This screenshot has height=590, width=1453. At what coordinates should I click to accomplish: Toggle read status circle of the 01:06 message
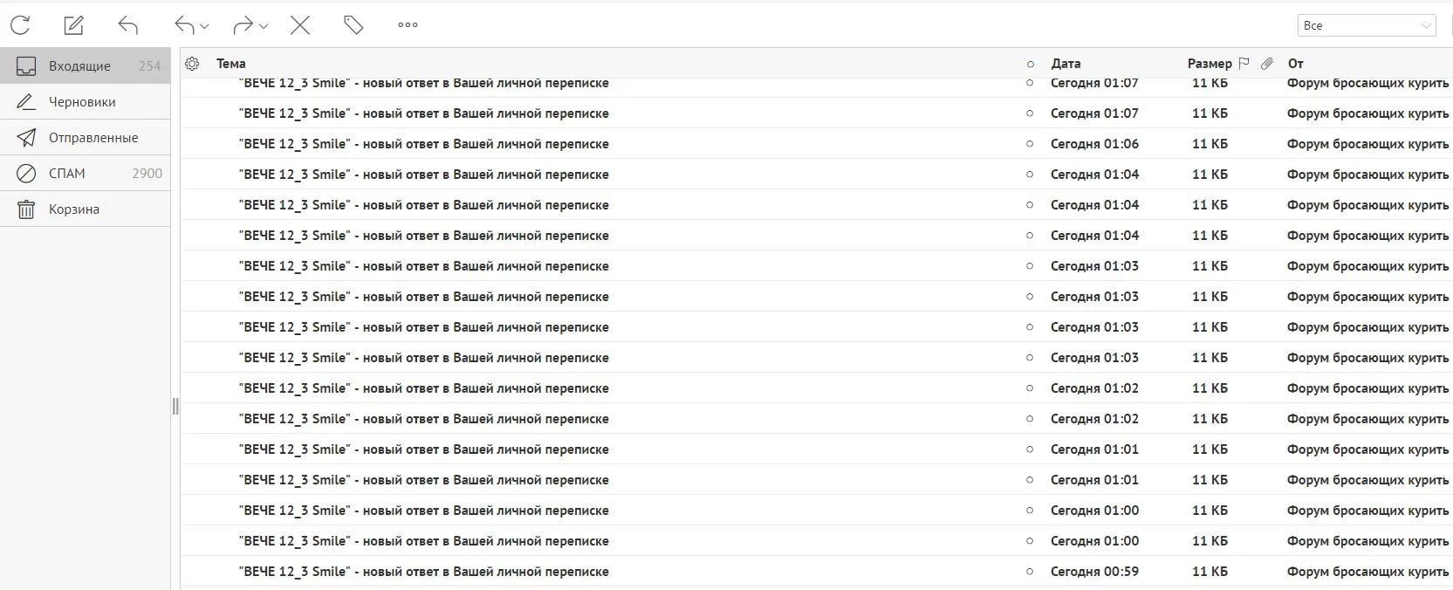[x=1030, y=144]
